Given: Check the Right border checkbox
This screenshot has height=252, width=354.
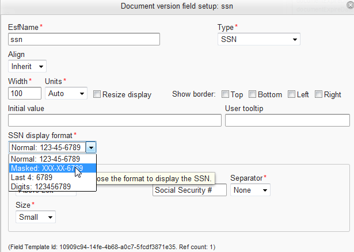Looking at the screenshot, I should coord(318,94).
